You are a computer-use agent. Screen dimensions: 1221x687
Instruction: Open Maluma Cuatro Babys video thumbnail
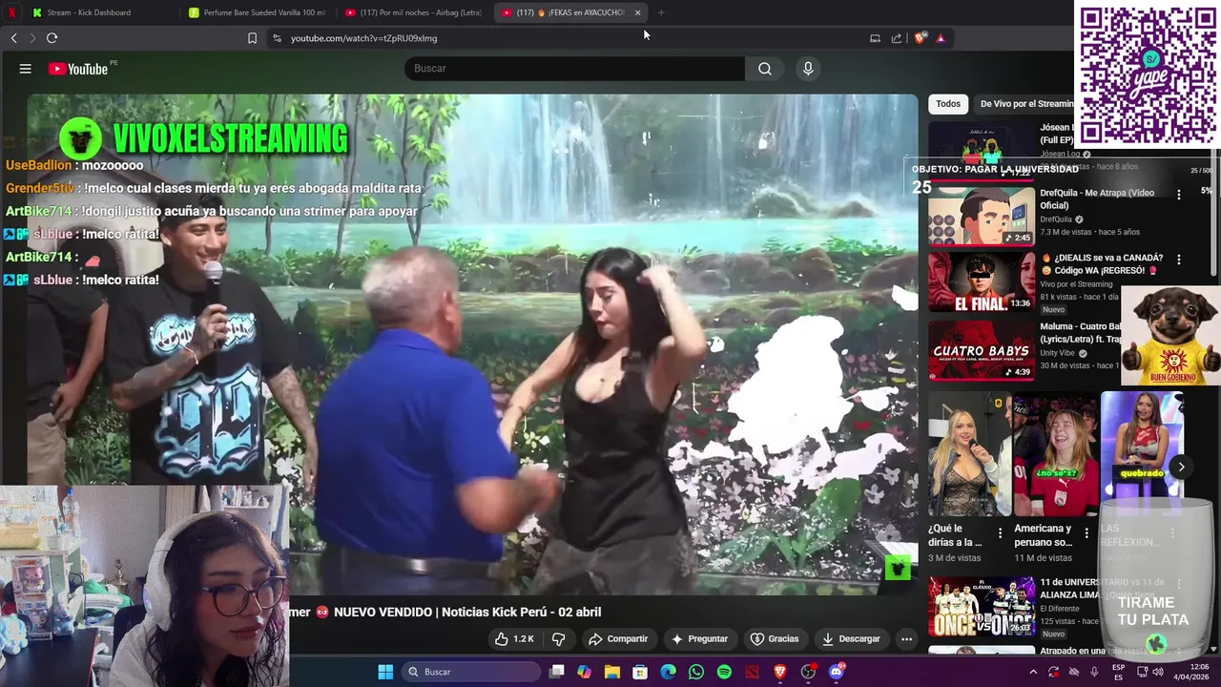pyautogui.click(x=982, y=350)
